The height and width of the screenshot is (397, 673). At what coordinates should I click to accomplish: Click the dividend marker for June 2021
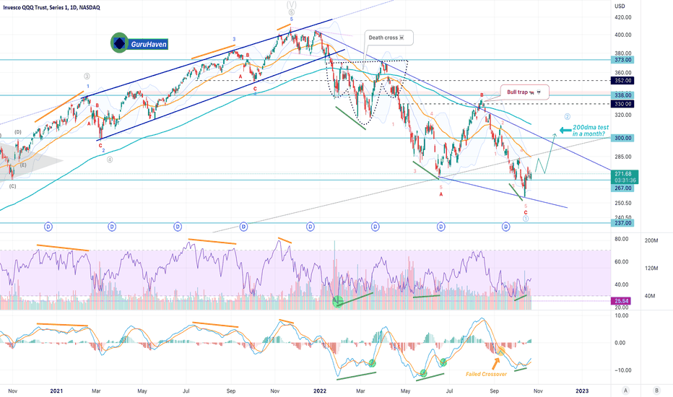tap(178, 226)
